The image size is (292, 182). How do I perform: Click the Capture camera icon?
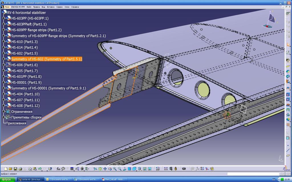pyautogui.click(x=184, y=169)
